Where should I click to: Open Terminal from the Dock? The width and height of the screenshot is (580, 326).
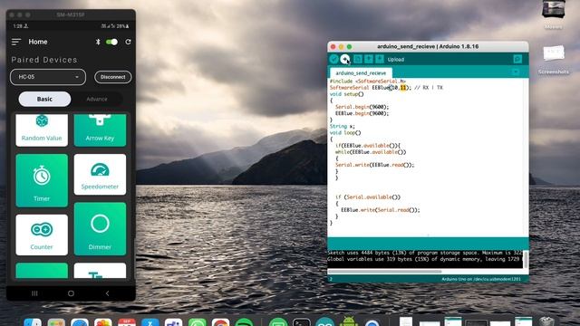302,322
